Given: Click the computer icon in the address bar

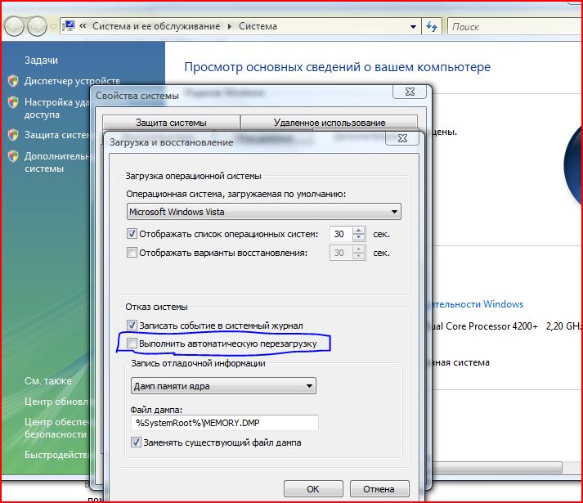Looking at the screenshot, I should pos(71,26).
